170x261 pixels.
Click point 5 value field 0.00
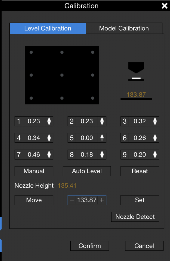tap(87, 138)
